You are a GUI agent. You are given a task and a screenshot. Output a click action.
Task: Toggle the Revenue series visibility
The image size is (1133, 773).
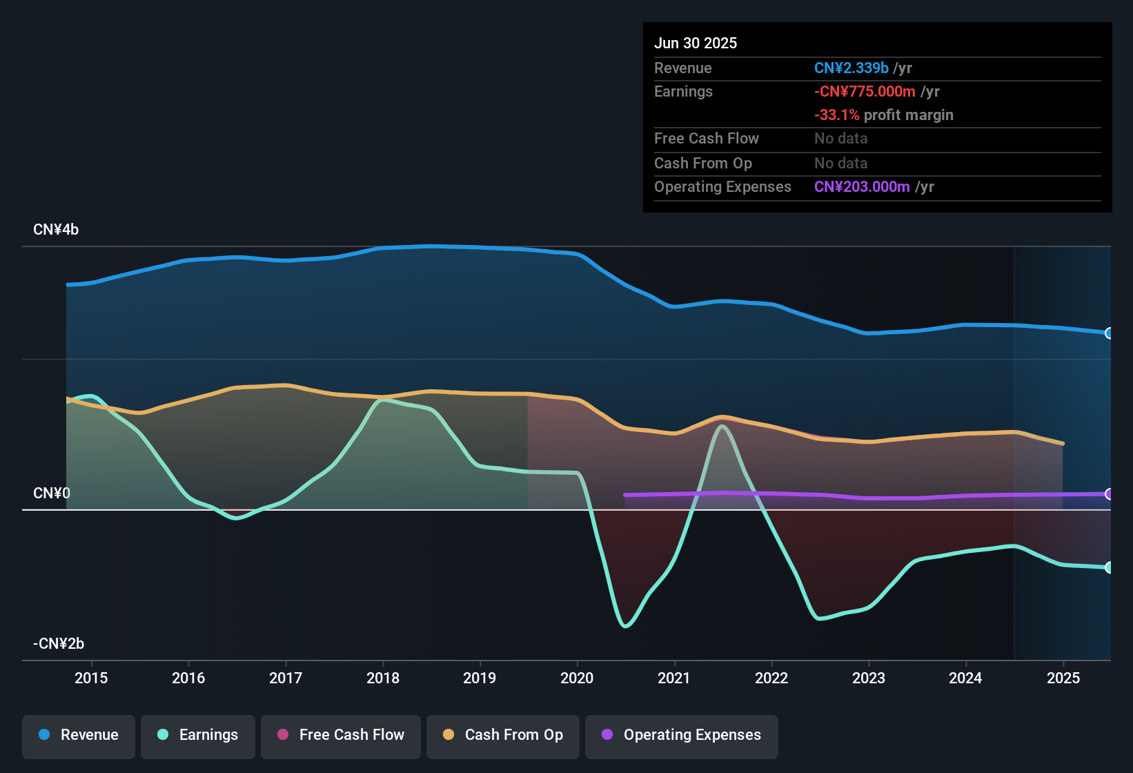[78, 735]
